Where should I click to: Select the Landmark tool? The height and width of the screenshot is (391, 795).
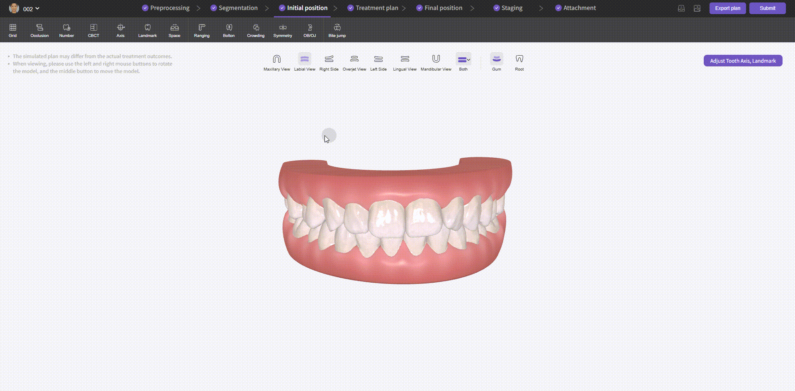point(147,31)
